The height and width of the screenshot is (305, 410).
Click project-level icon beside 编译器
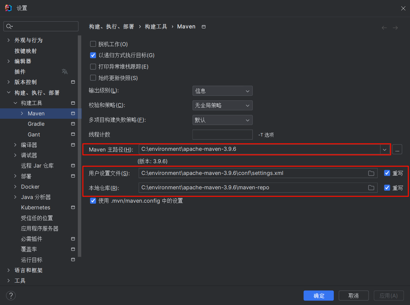tap(73, 145)
